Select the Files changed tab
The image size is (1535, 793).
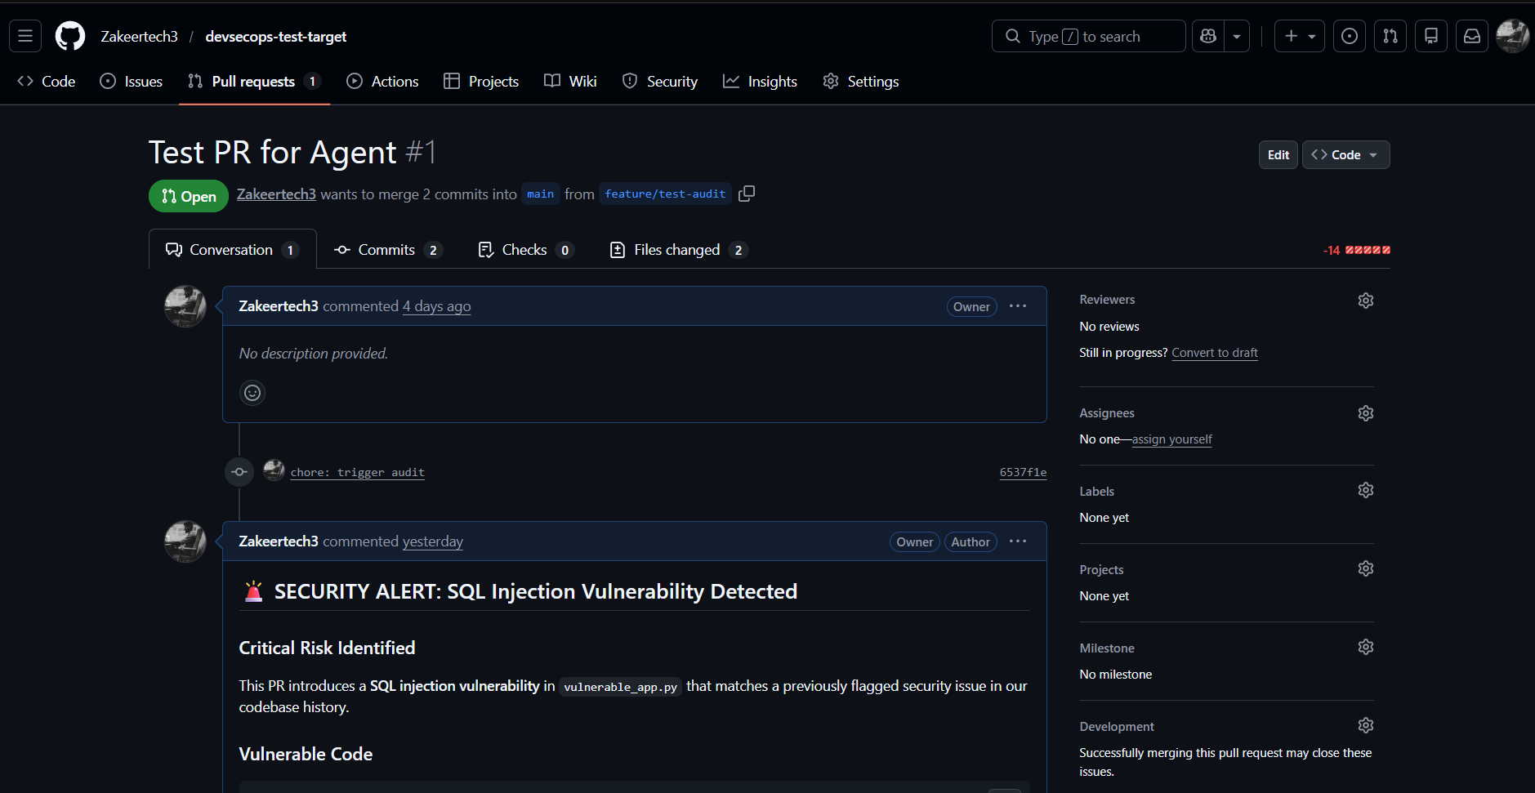click(678, 250)
